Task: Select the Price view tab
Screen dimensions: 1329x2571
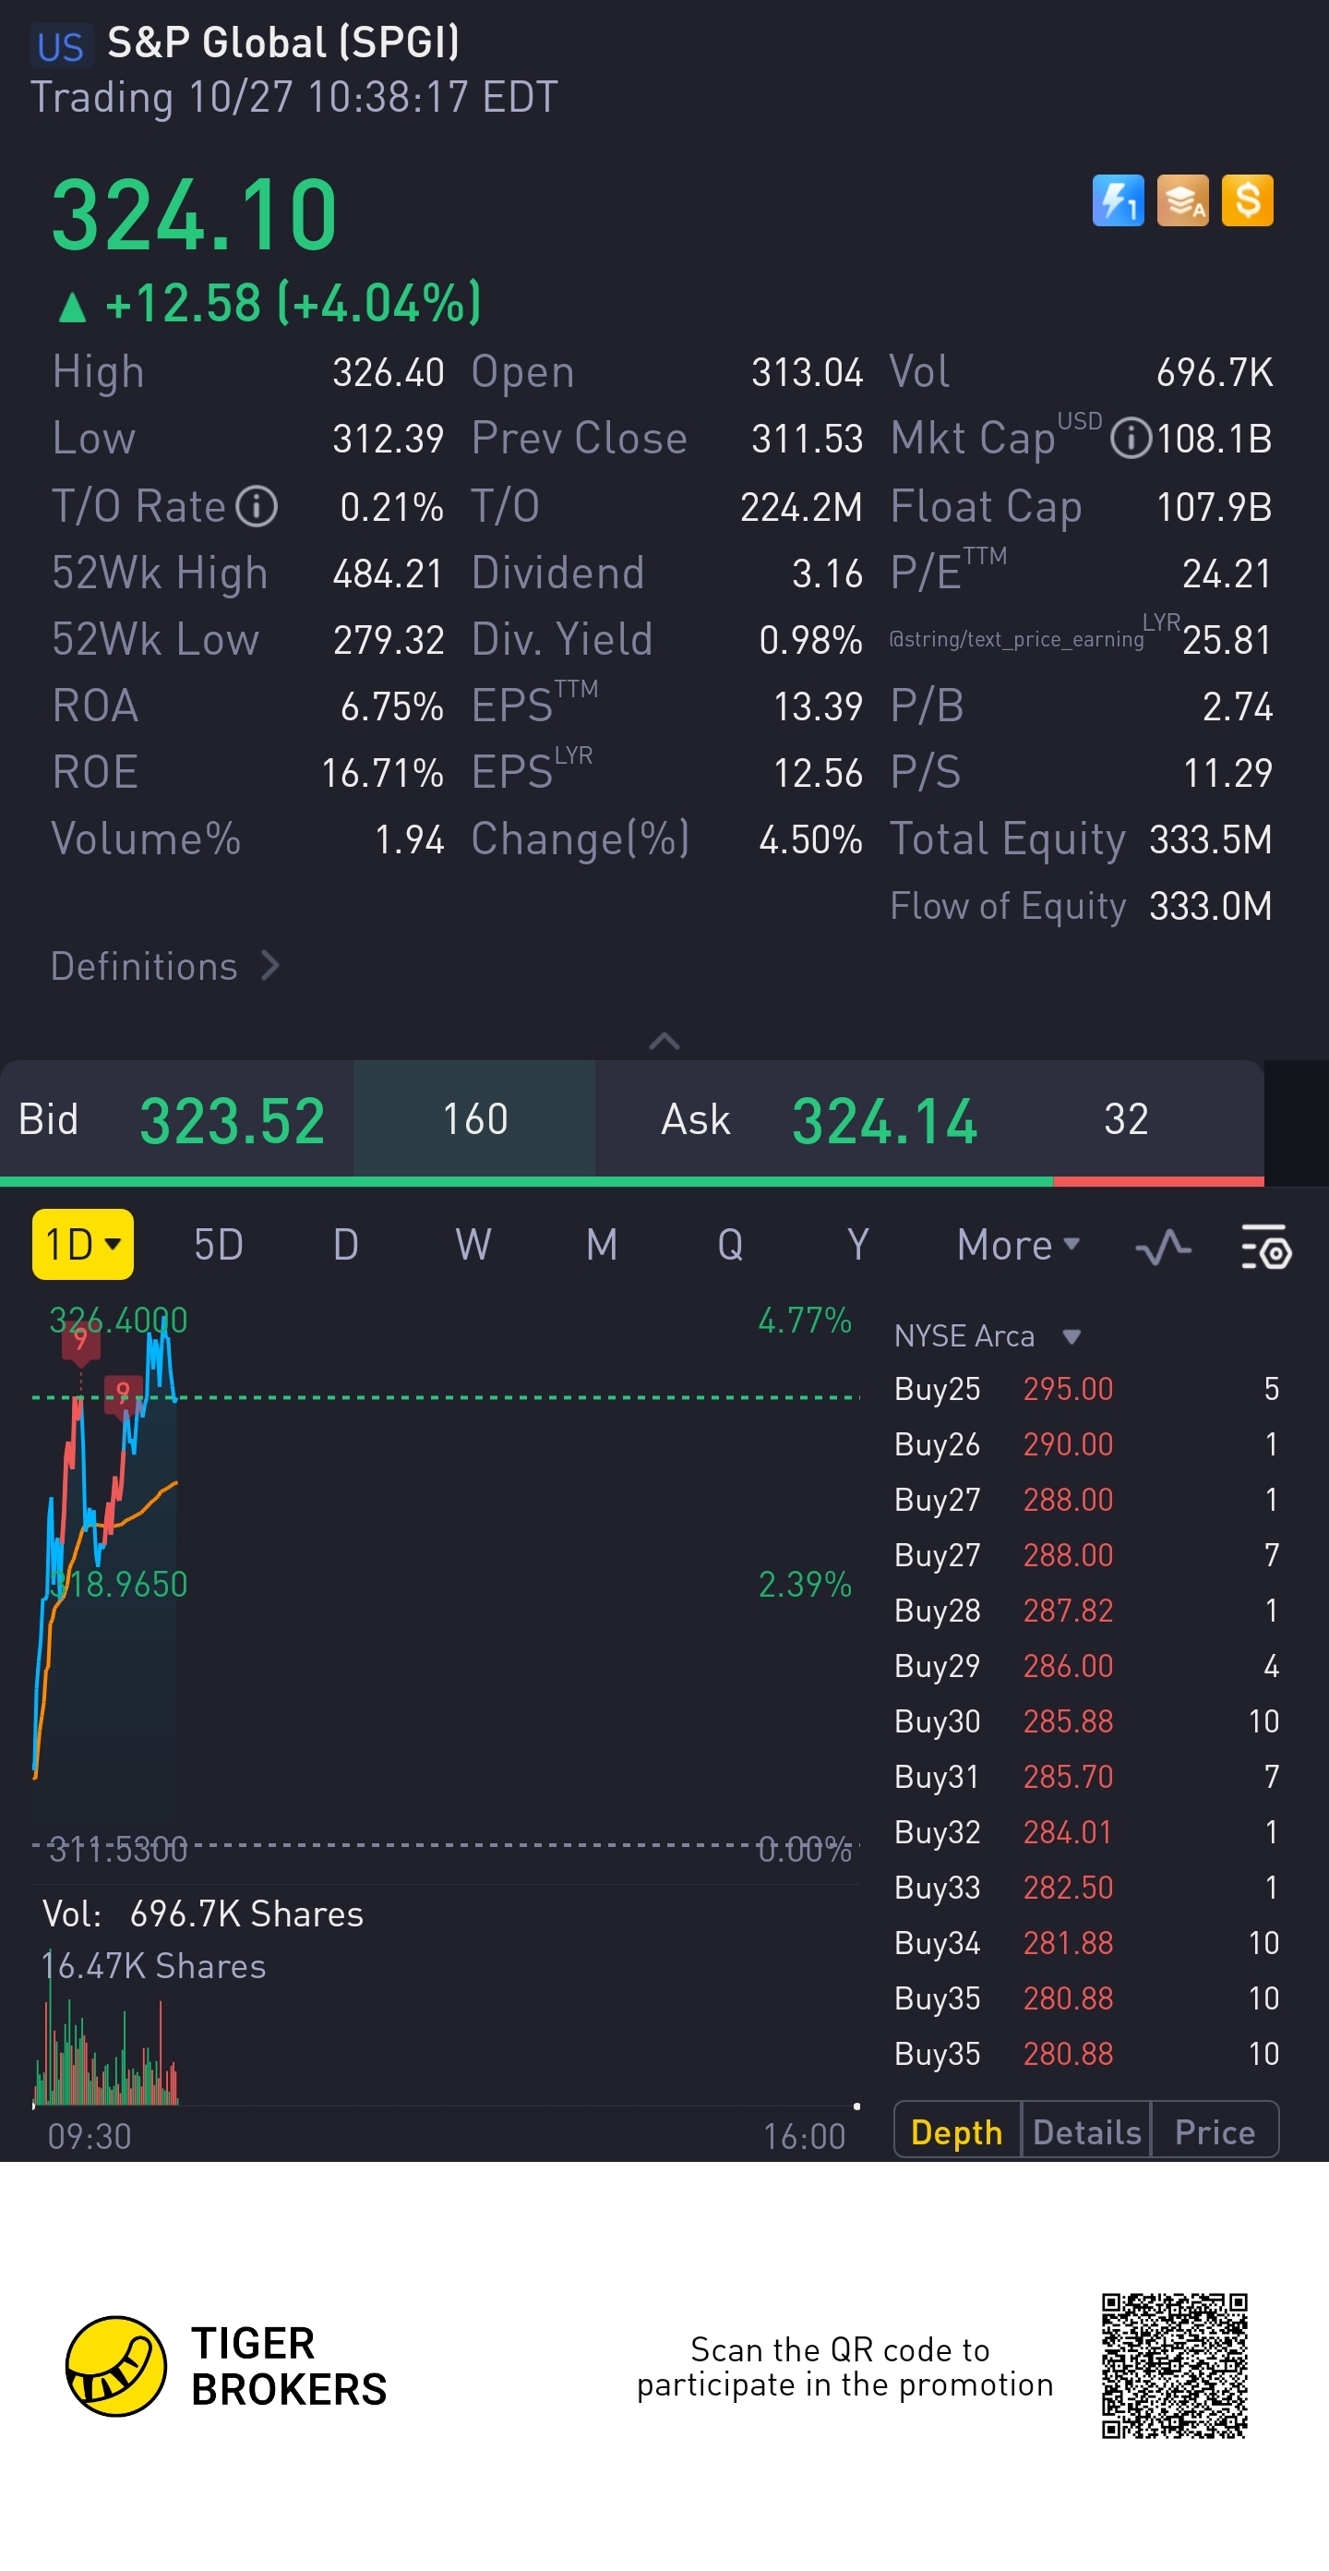Action: (1215, 2131)
